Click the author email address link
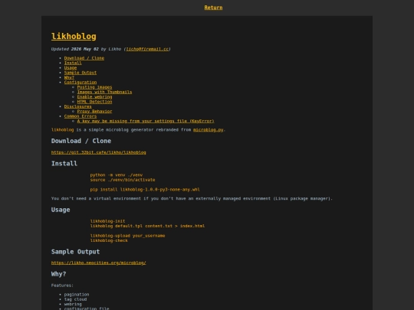Image resolution: width=414 pixels, height=310 pixels. tap(147, 49)
